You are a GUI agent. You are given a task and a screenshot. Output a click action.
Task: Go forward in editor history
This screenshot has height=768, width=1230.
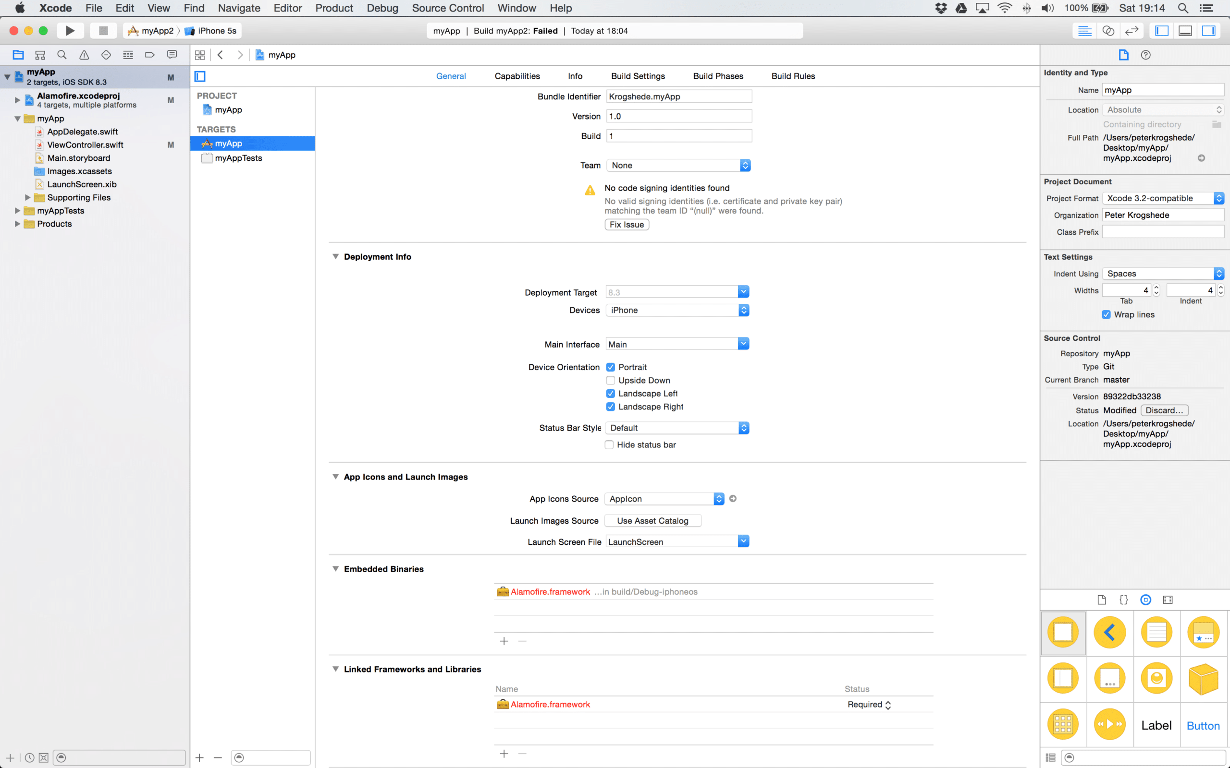point(240,55)
